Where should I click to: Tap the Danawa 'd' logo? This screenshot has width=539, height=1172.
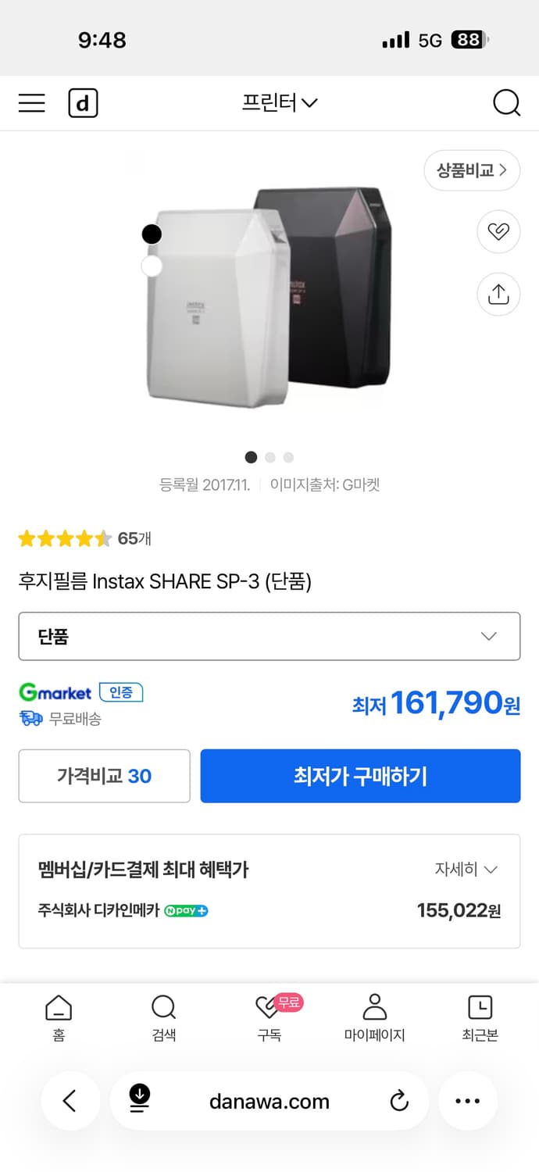pyautogui.click(x=84, y=102)
